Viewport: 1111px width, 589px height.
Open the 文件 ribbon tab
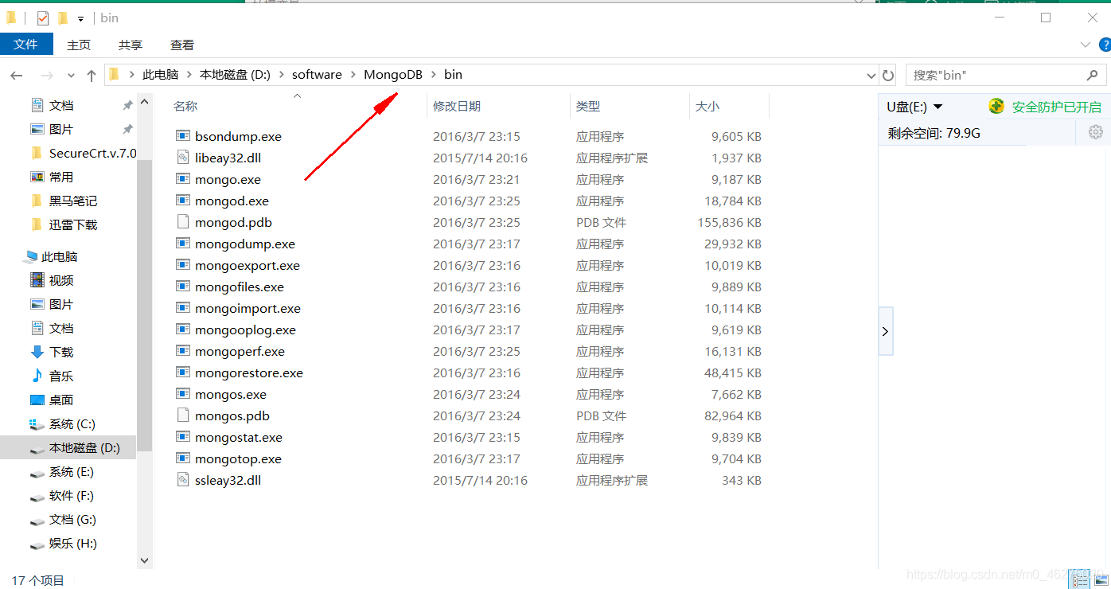(x=26, y=45)
